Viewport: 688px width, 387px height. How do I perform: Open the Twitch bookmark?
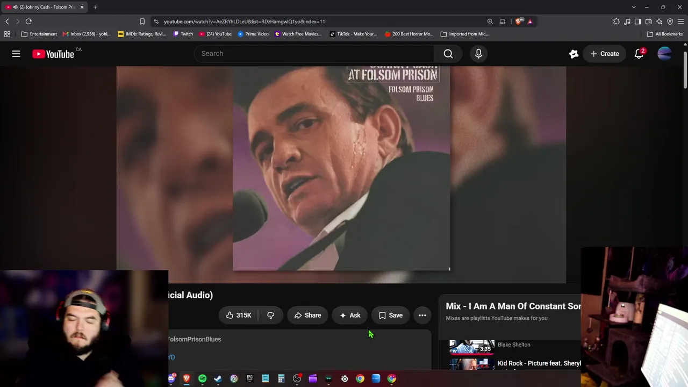tap(183, 34)
